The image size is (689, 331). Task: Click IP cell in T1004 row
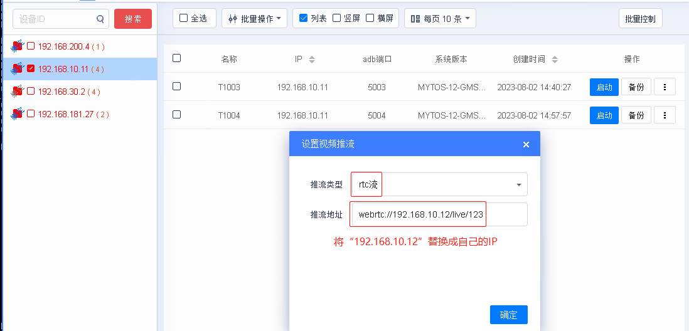302,115
